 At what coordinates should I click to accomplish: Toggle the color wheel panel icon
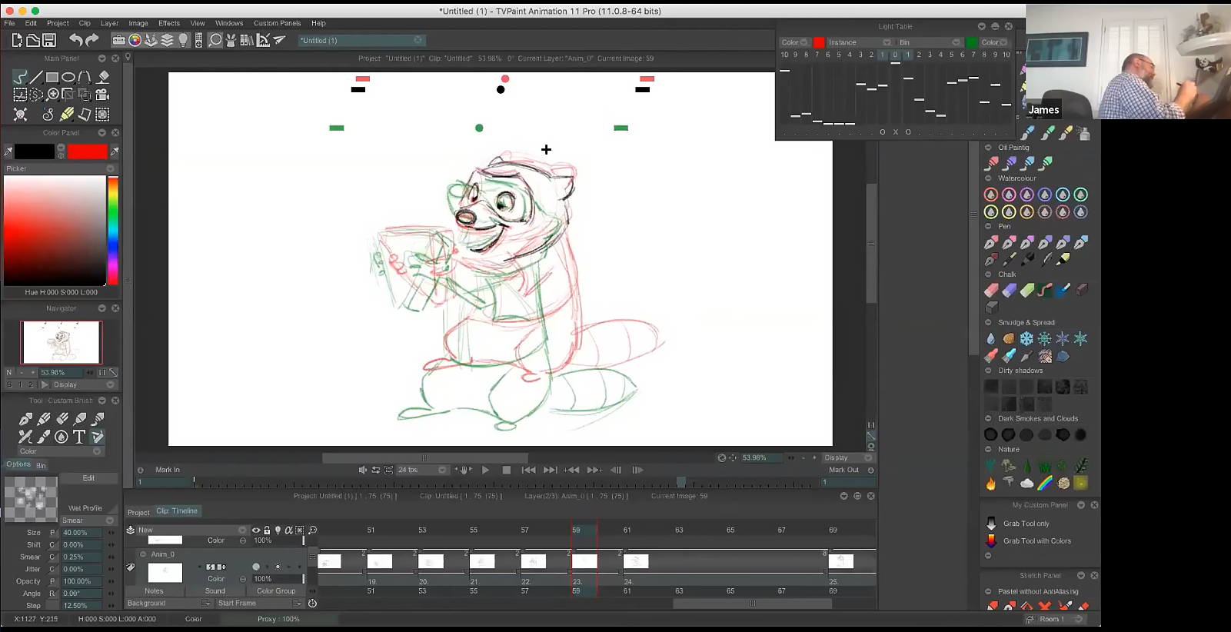point(135,40)
